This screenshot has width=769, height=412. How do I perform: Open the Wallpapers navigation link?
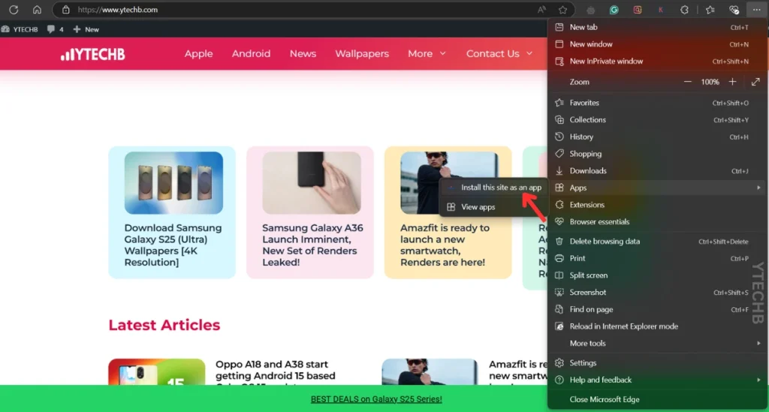click(x=362, y=53)
